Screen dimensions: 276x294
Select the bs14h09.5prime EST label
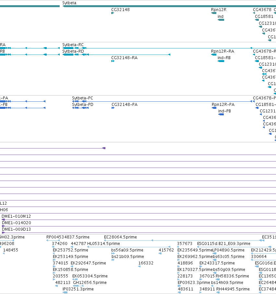[227, 283]
